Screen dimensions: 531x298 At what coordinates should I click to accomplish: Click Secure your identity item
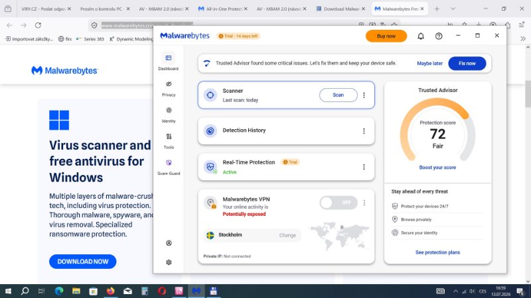[415, 233]
